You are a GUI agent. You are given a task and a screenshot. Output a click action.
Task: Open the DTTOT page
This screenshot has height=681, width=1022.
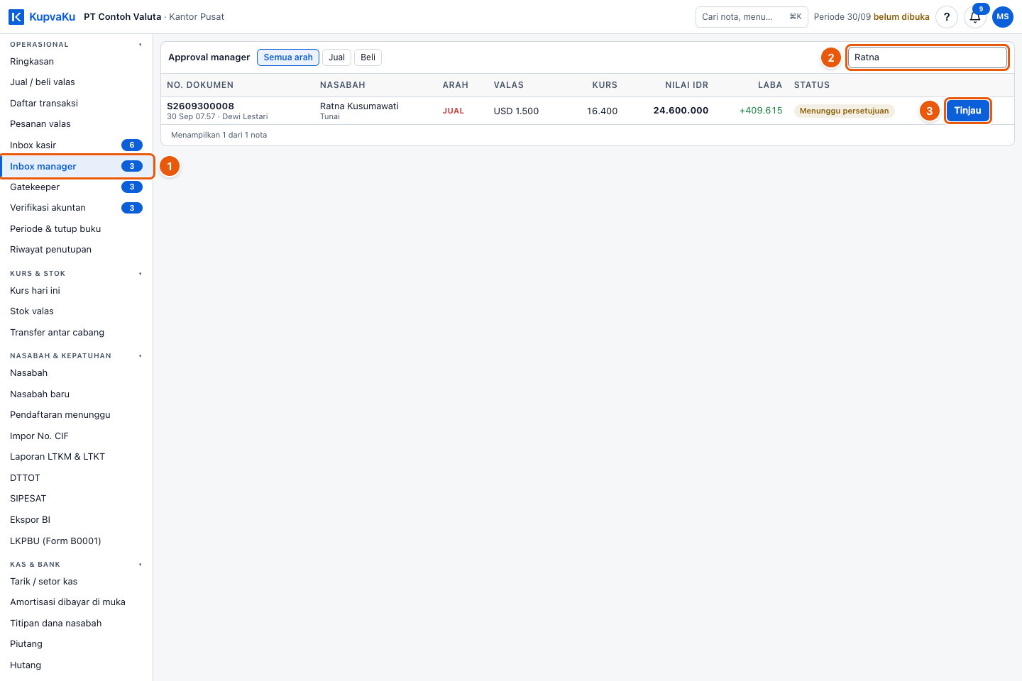point(77,478)
